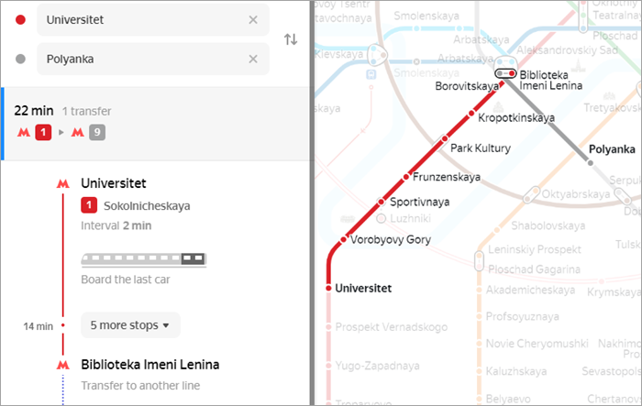Click the gray line 9 badge in route summary
Image resolution: width=642 pixels, height=406 pixels.
(x=97, y=132)
